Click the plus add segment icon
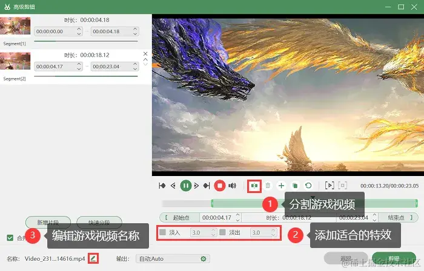The image size is (424, 271). (x=281, y=186)
